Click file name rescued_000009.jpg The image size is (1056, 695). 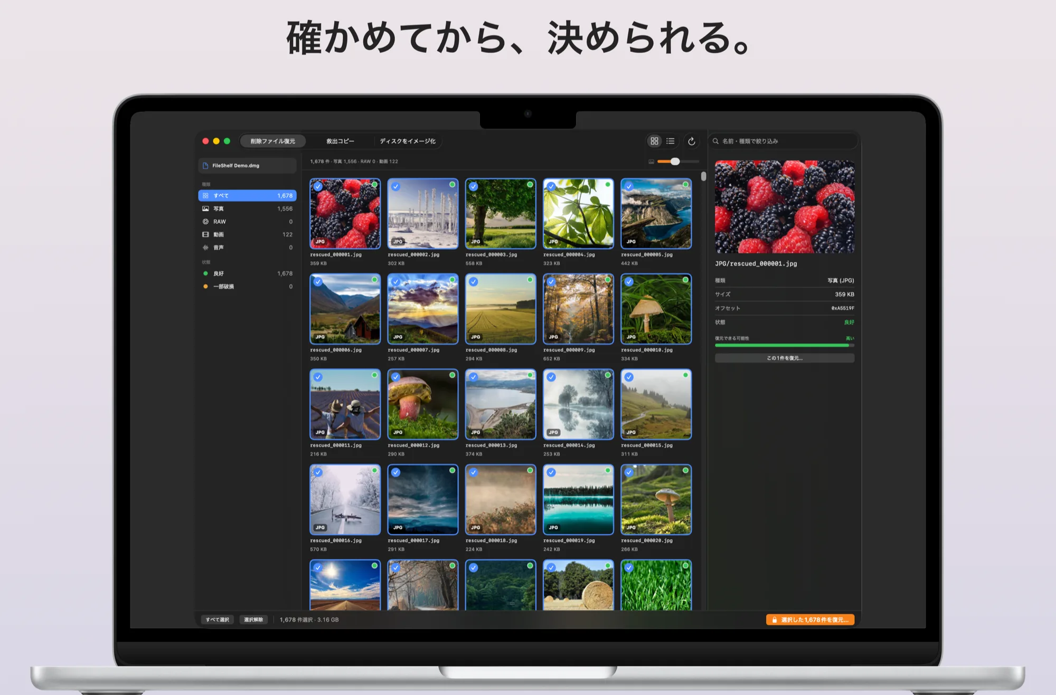click(x=569, y=350)
